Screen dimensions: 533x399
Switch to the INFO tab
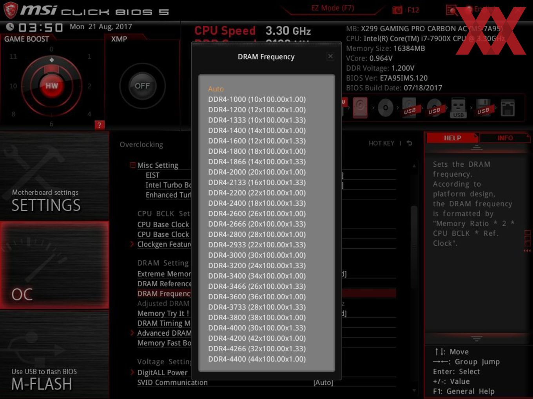(x=505, y=138)
